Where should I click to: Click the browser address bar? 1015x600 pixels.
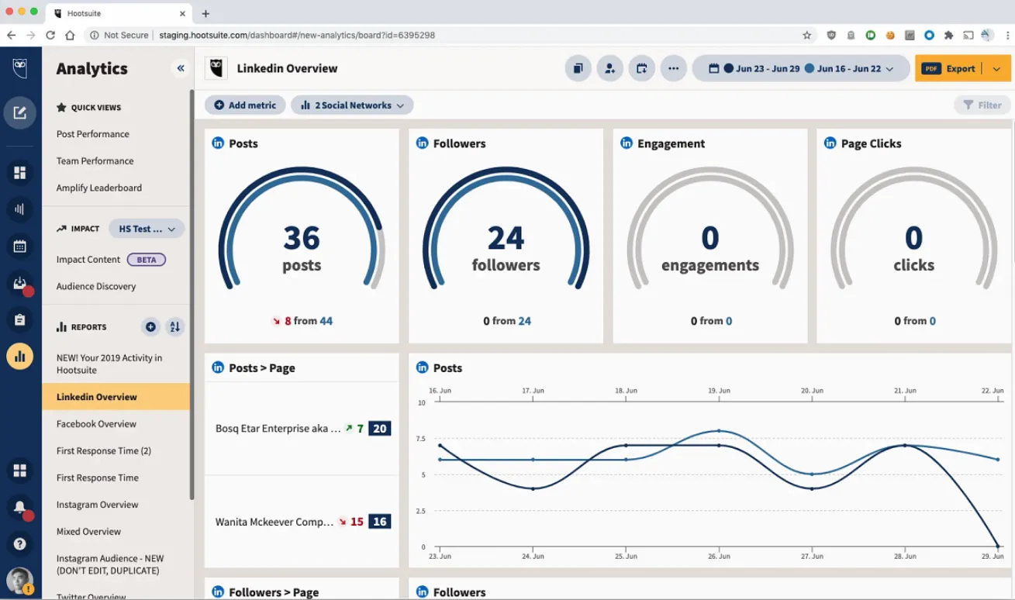coord(465,35)
